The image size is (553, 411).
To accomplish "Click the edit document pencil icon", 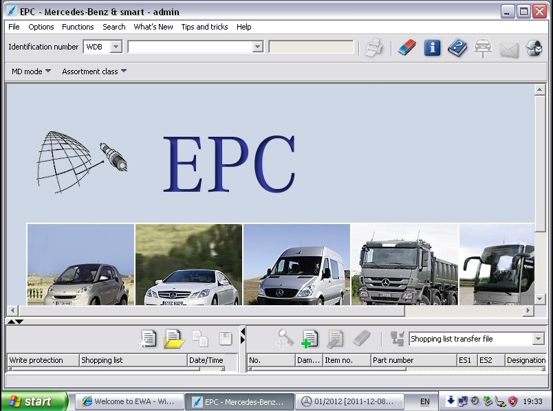I will point(335,339).
